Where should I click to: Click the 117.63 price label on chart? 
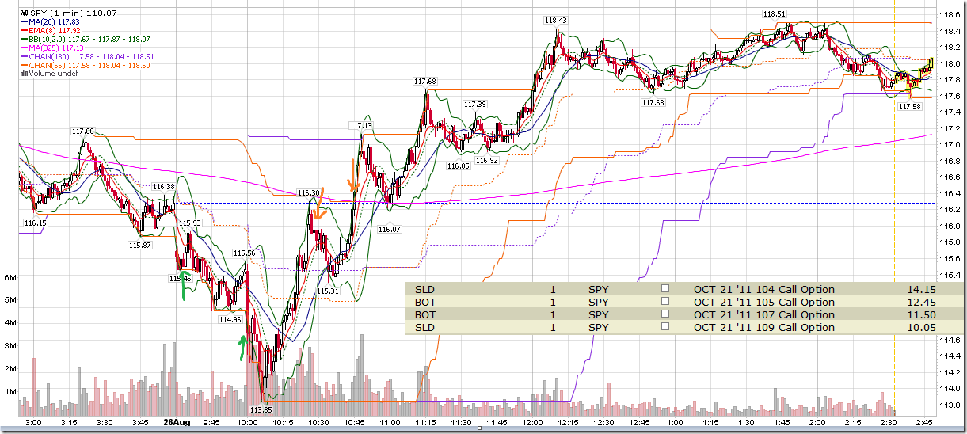point(653,102)
